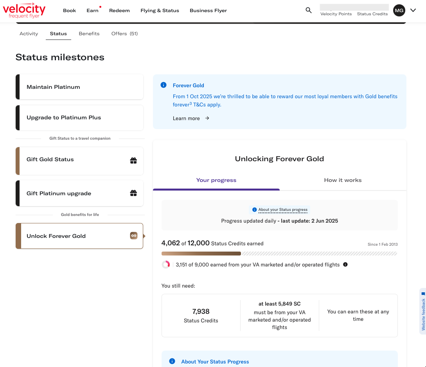The height and width of the screenshot is (367, 426).
Task: Click the About your Status progress link
Action: [283, 210]
